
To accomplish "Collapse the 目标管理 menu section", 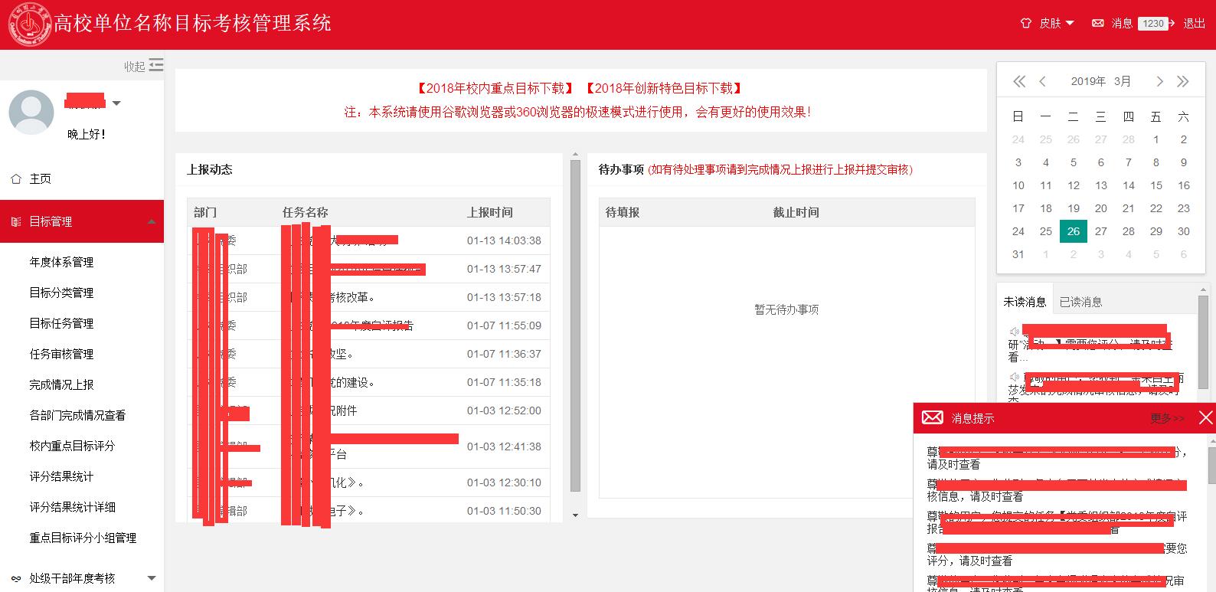I will coord(151,221).
